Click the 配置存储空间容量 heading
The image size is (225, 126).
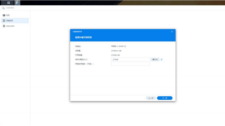tap(83, 37)
